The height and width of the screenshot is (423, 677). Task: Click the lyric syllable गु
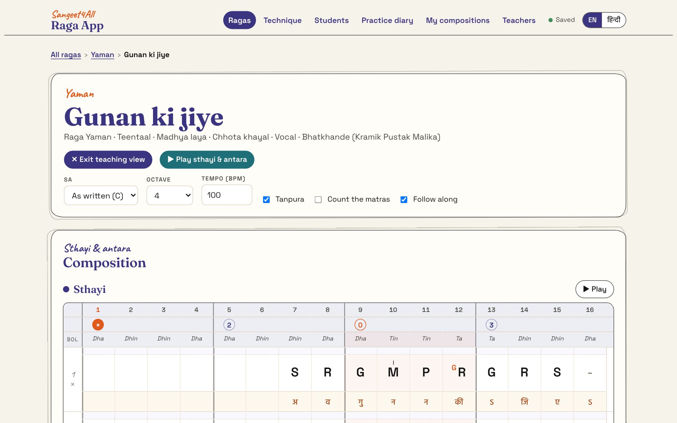pos(360,401)
